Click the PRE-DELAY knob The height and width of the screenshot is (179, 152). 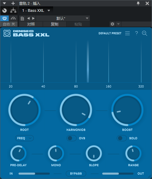18,153
